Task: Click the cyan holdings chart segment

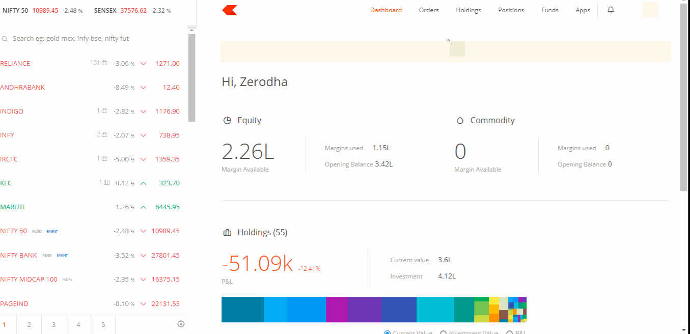Action: click(x=435, y=310)
